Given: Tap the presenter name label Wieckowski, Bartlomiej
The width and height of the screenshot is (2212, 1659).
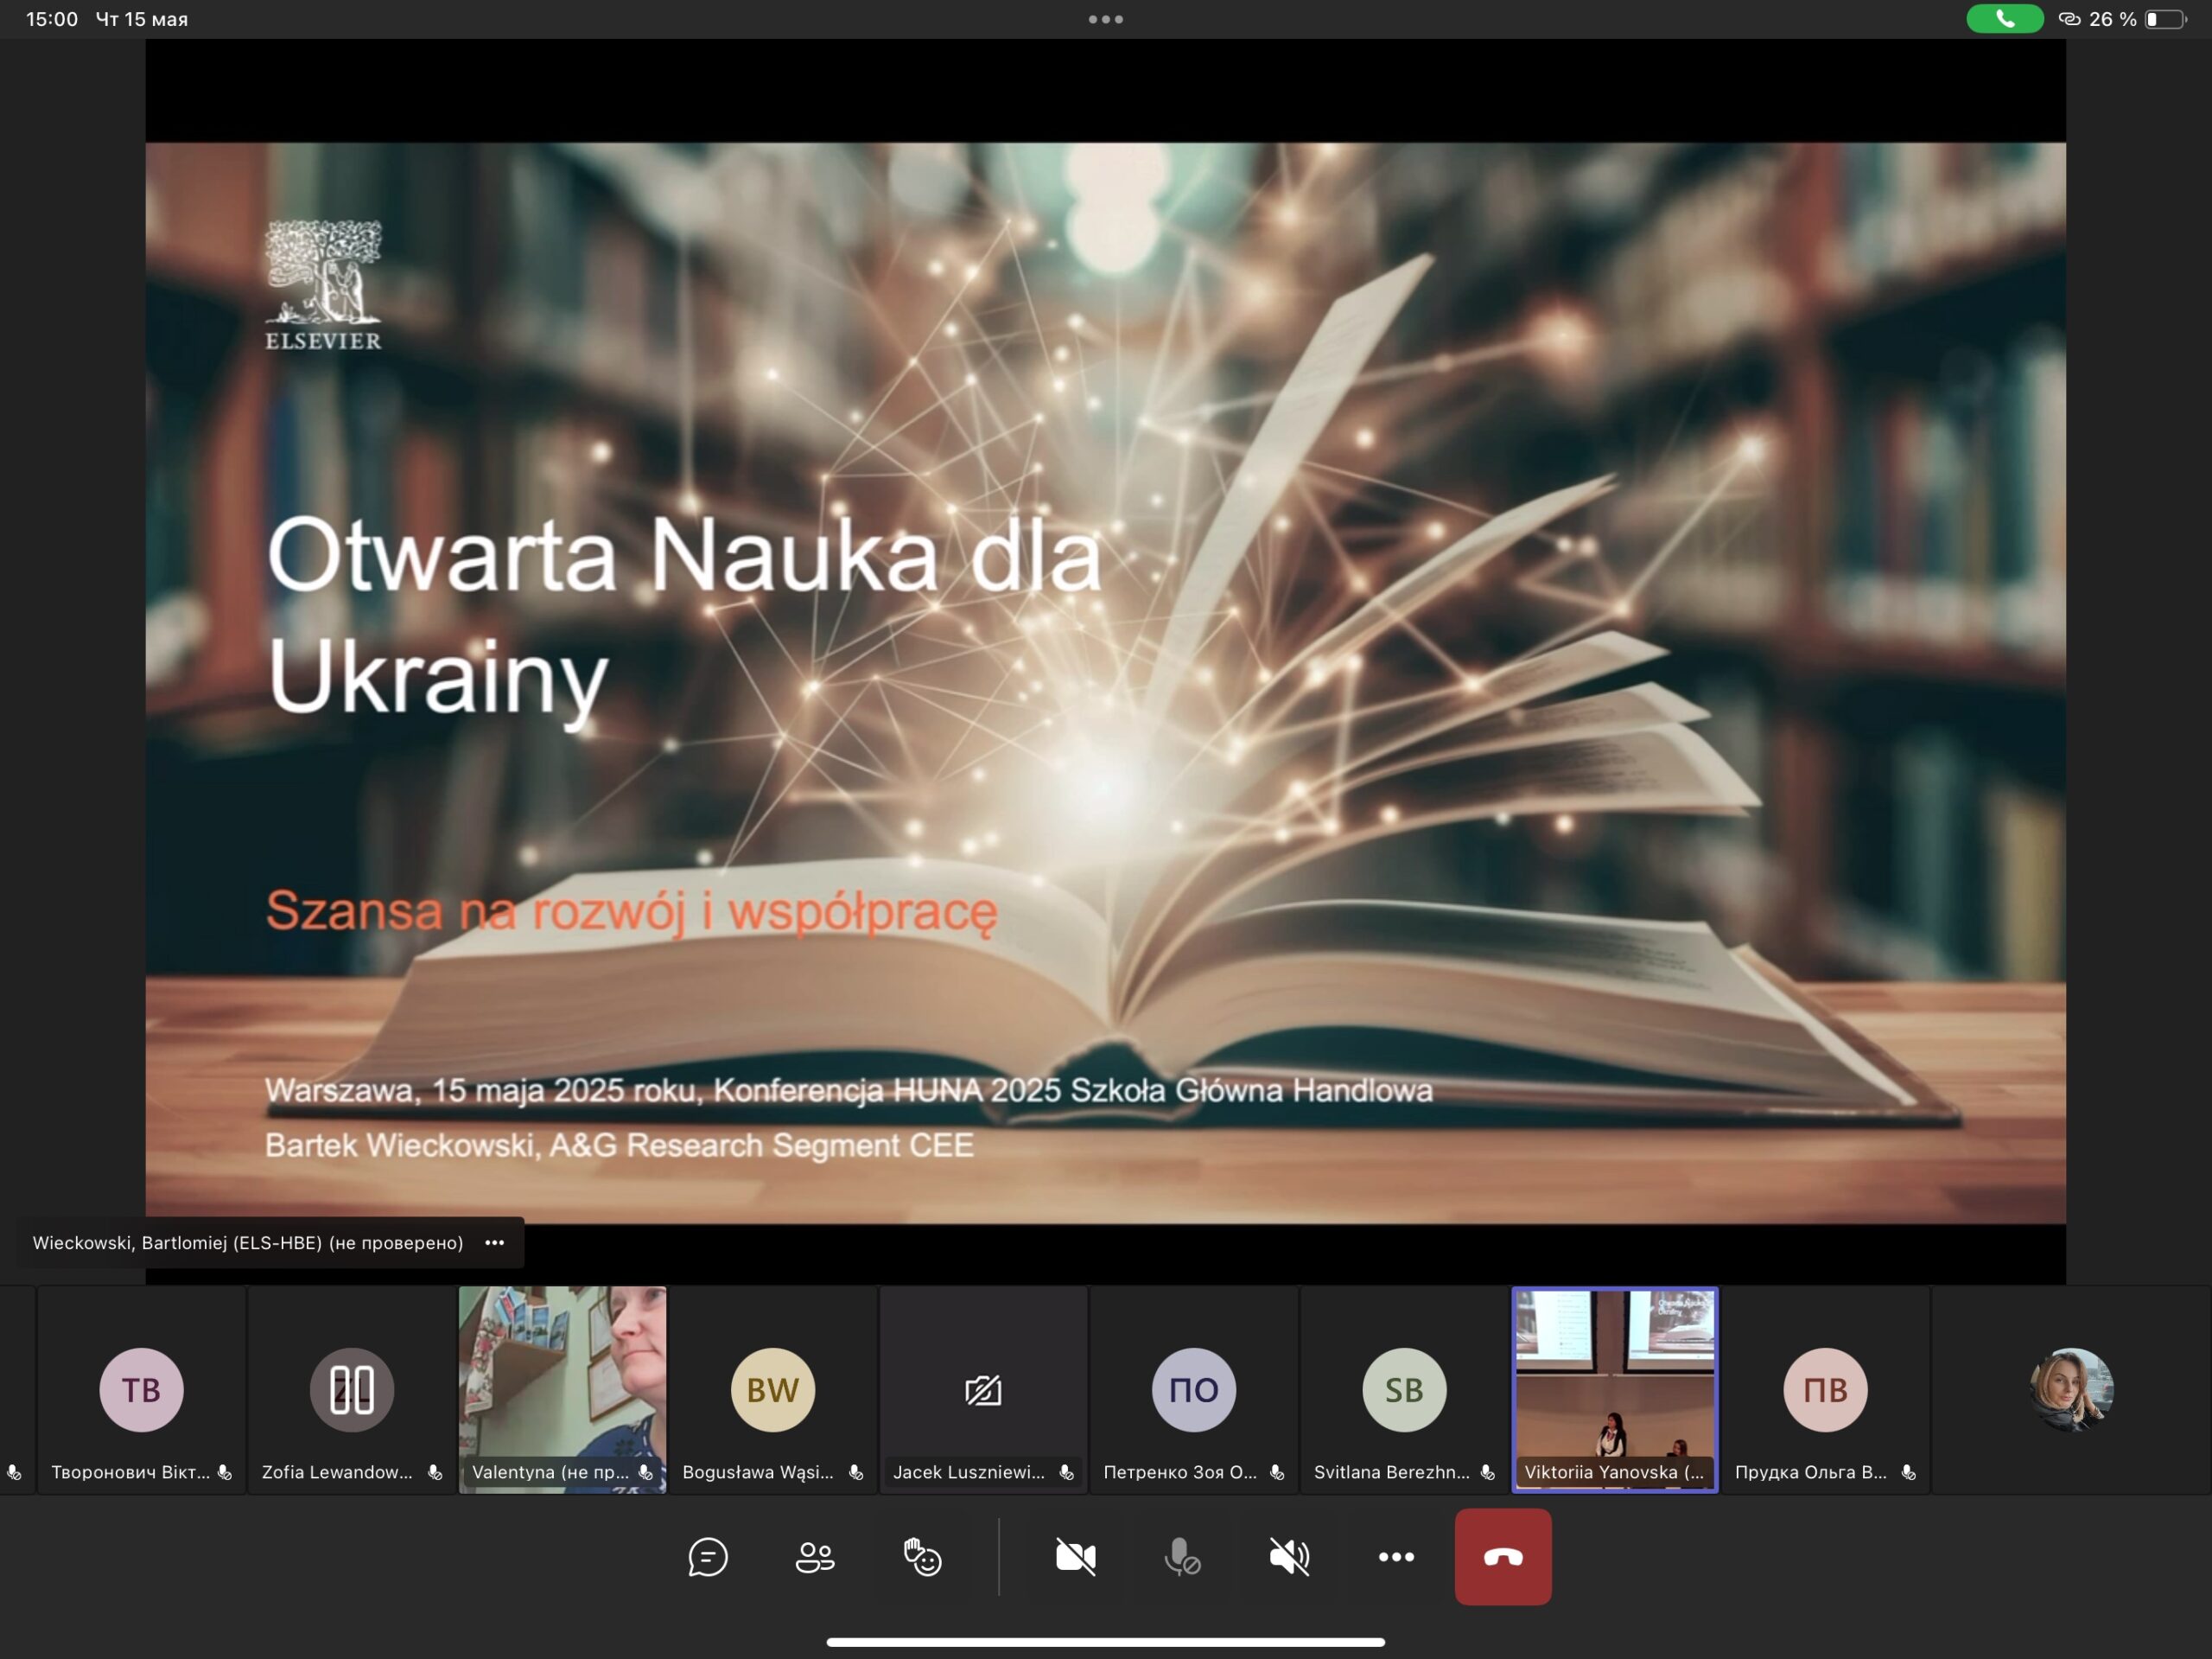Looking at the screenshot, I should [248, 1243].
